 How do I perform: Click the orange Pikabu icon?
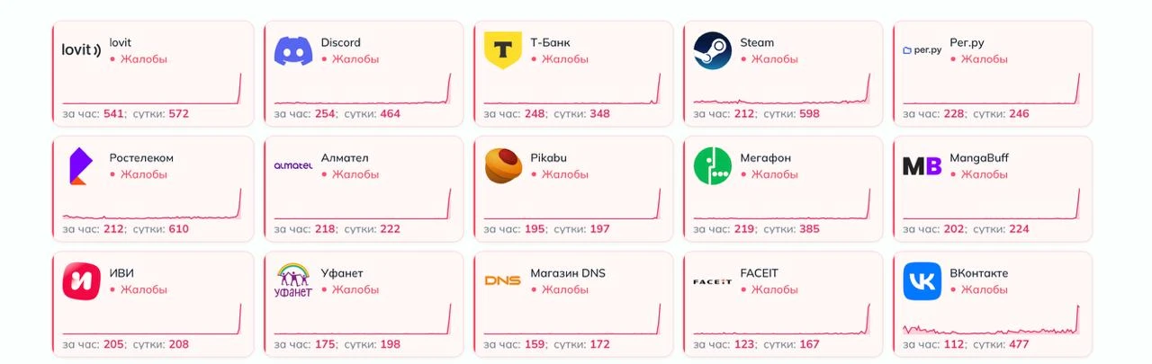(503, 165)
